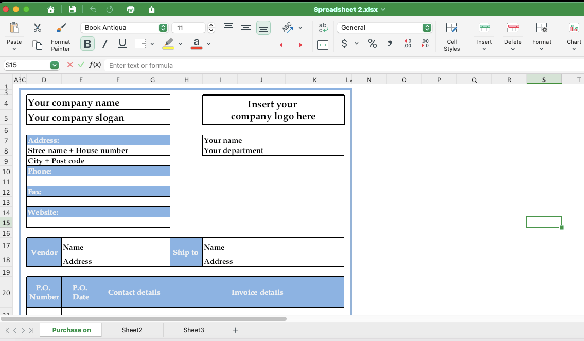Image resolution: width=584 pixels, height=341 pixels.
Task: Click the Home icon in title bar
Action: (x=50, y=10)
